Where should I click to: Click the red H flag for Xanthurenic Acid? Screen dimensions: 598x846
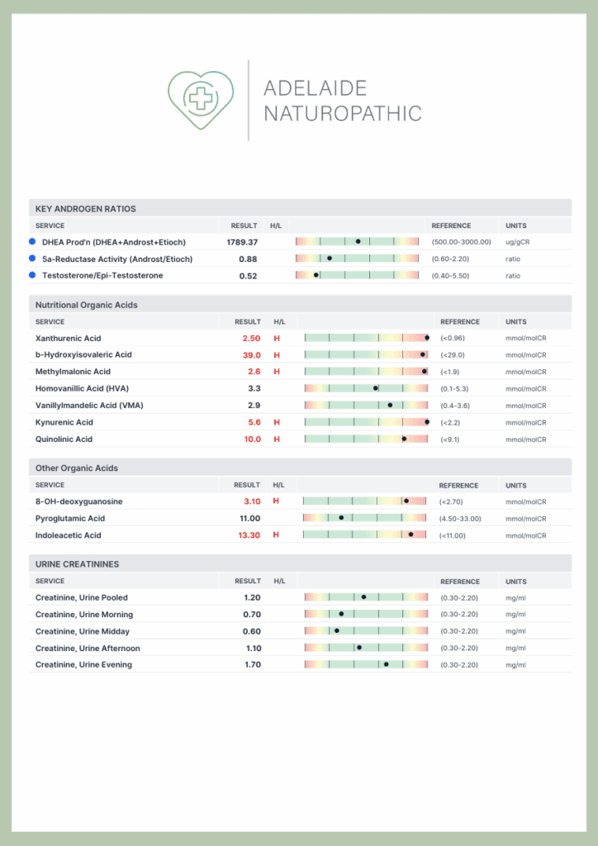278,338
